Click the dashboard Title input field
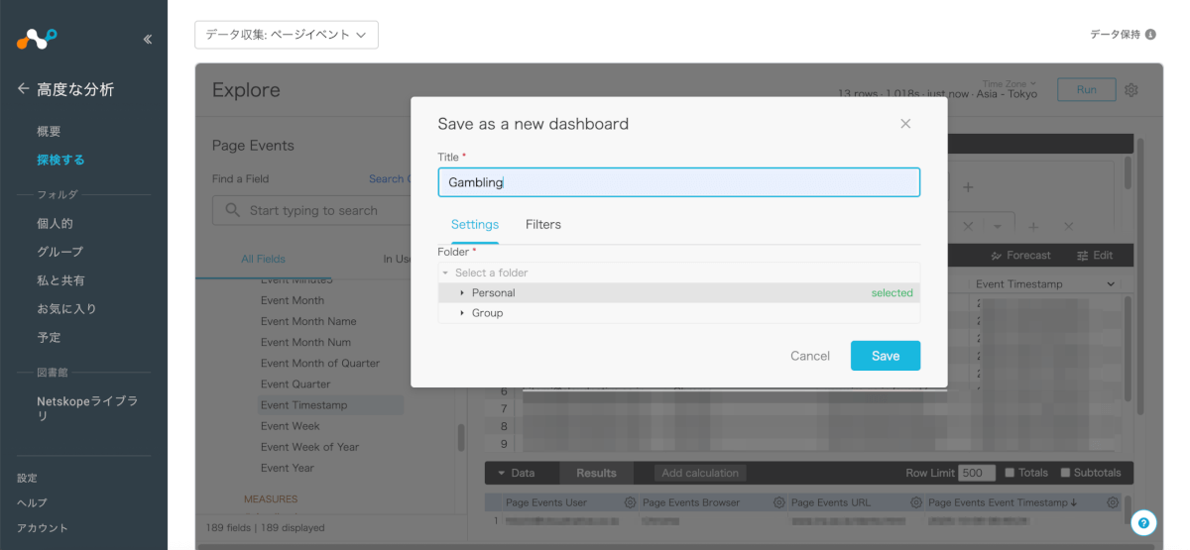The image size is (1190, 550). click(x=678, y=182)
